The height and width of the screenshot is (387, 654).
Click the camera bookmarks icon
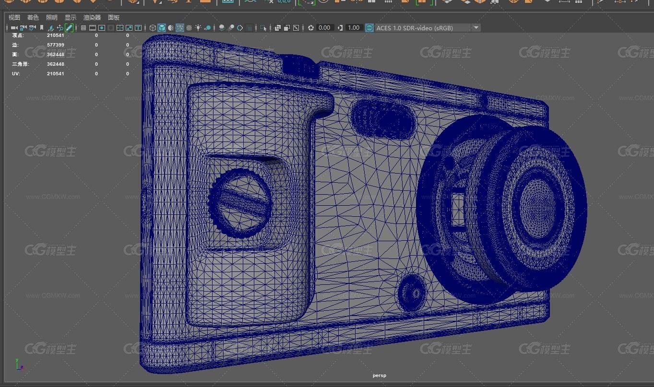point(42,28)
